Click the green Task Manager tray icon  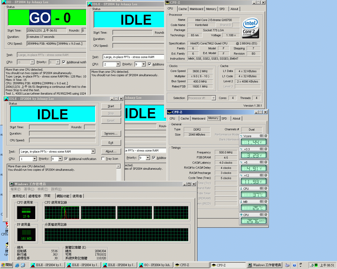tap(316, 265)
